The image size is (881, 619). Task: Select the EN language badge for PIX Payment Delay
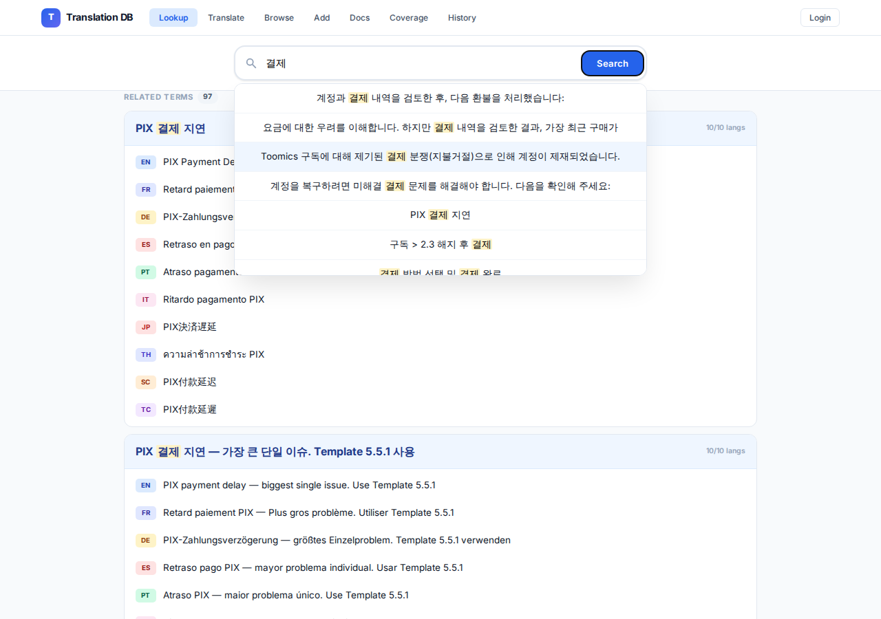pyautogui.click(x=145, y=162)
